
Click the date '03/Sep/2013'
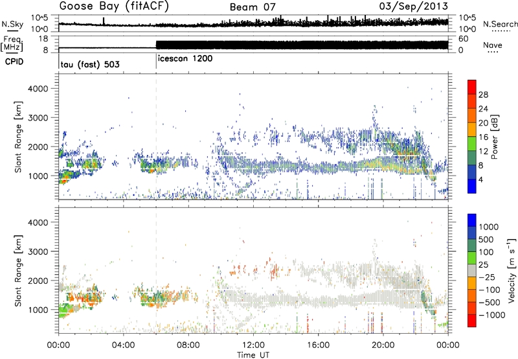[414, 6]
